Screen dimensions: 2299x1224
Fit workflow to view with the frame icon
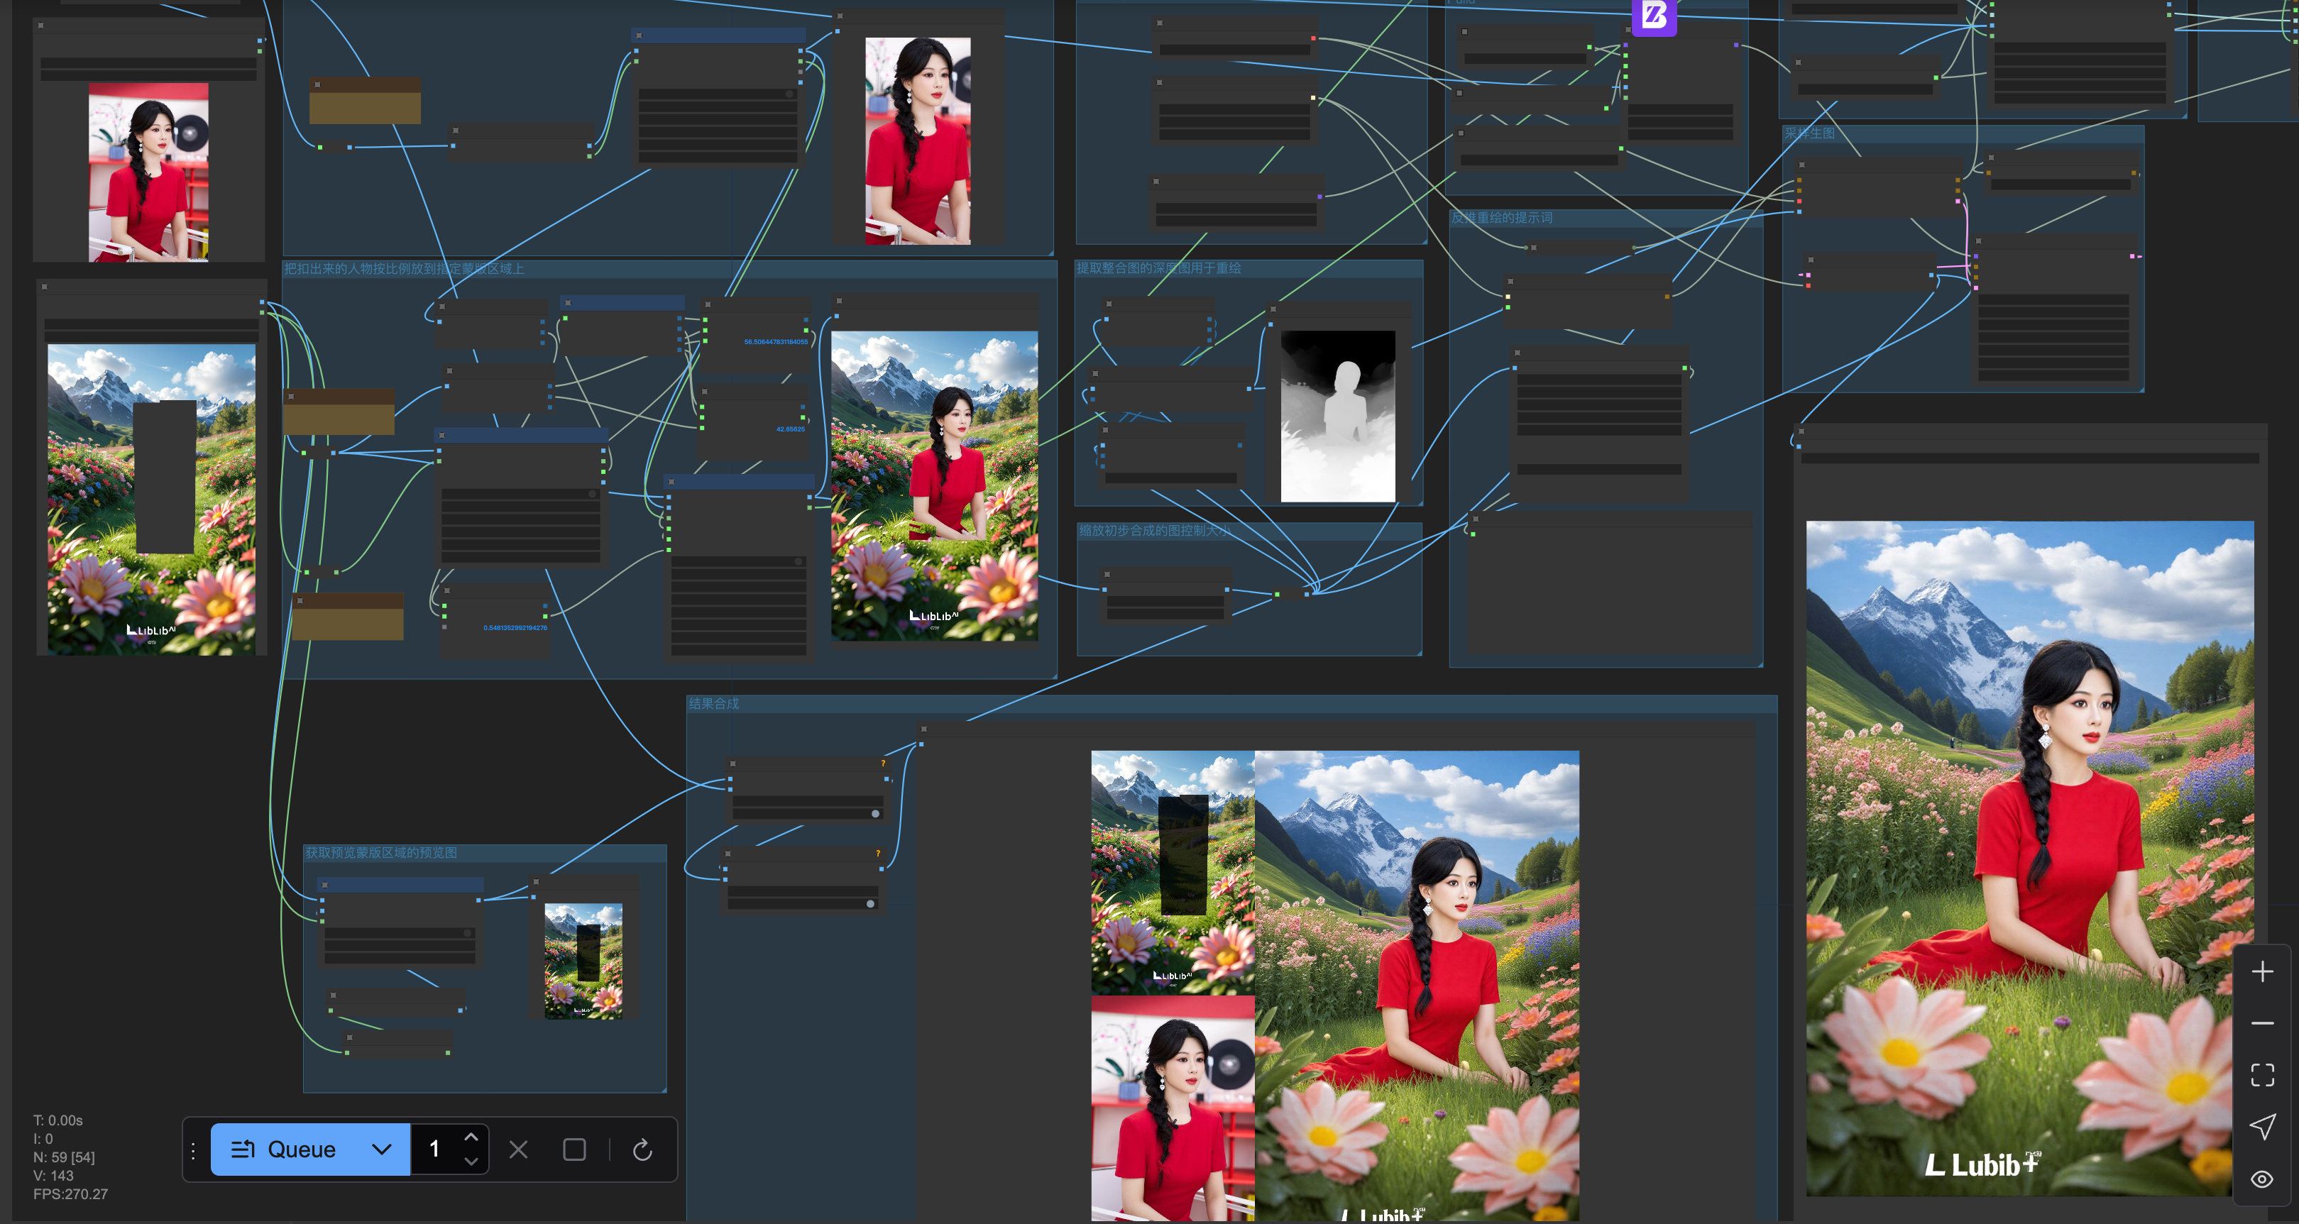pyautogui.click(x=2264, y=1074)
